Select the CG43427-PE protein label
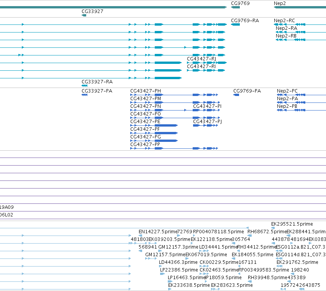The image size is (326, 291). tap(145, 122)
